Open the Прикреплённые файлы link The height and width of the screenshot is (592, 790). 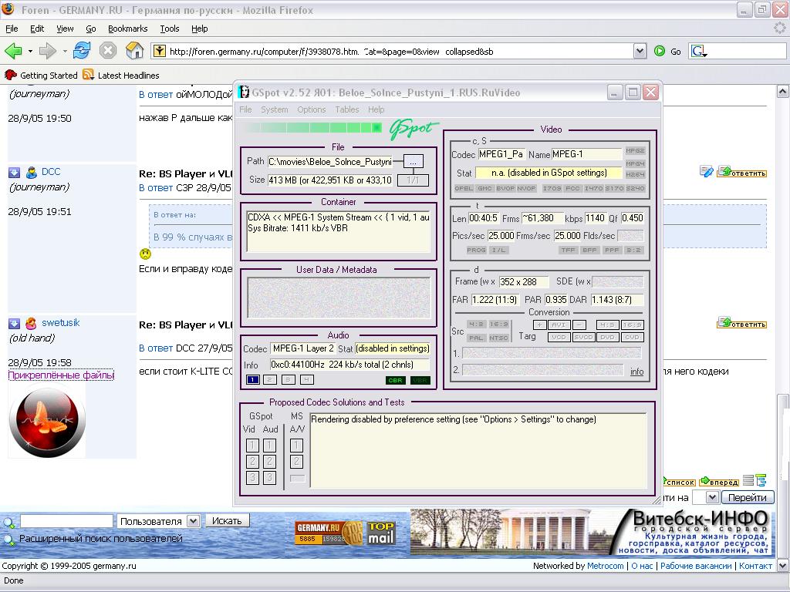(x=61, y=375)
